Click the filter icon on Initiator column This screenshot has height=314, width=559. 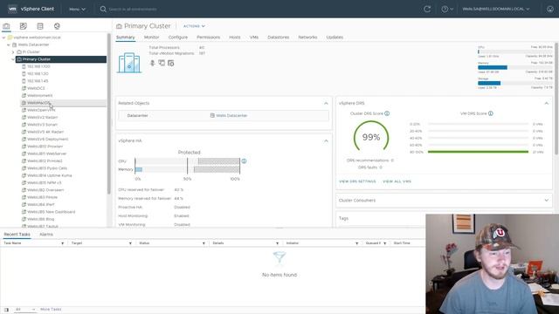click(356, 243)
